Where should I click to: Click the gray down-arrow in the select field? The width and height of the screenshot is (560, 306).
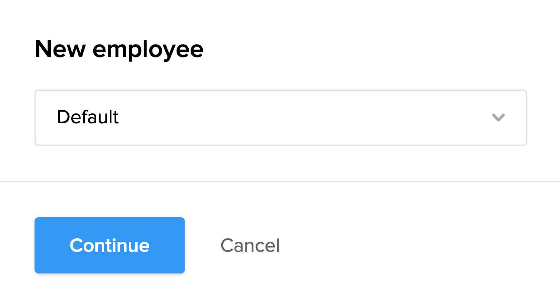click(498, 117)
